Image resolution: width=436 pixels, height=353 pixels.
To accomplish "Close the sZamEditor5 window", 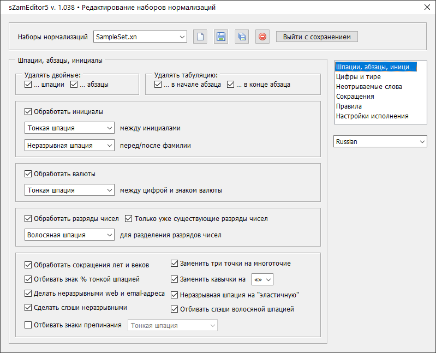I will point(427,8).
